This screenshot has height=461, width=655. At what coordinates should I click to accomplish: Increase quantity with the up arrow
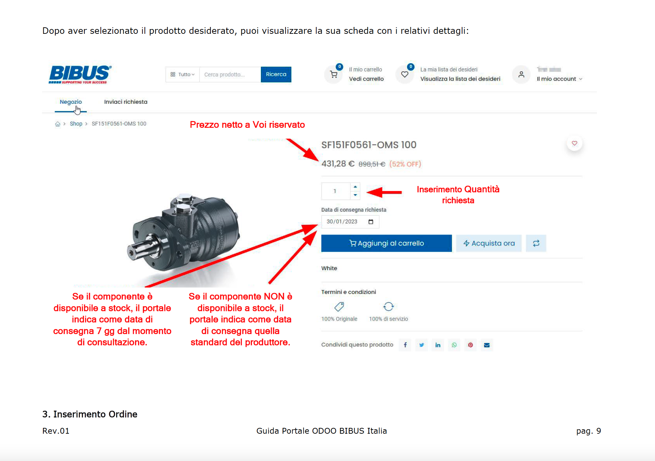pos(355,187)
